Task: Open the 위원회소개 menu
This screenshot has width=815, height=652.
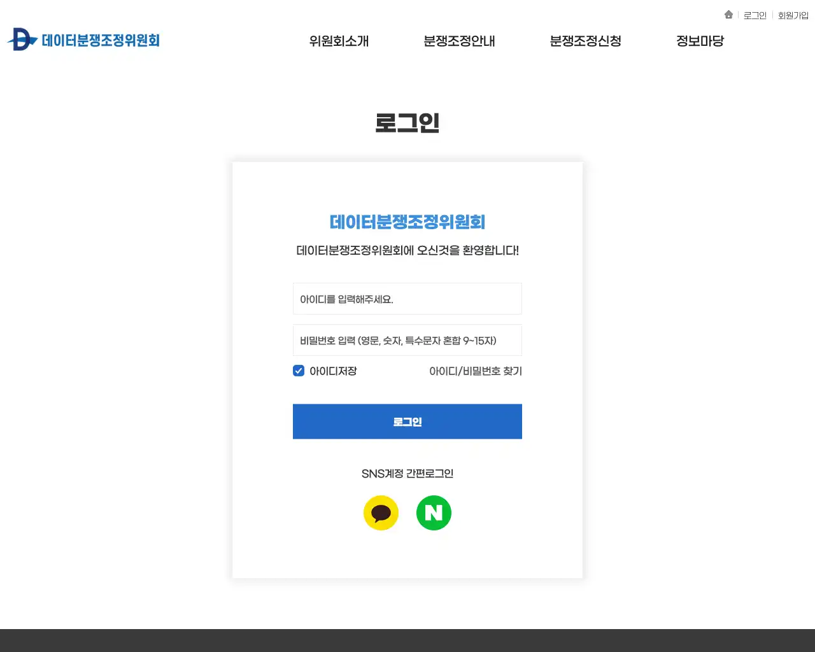Action: coord(338,41)
